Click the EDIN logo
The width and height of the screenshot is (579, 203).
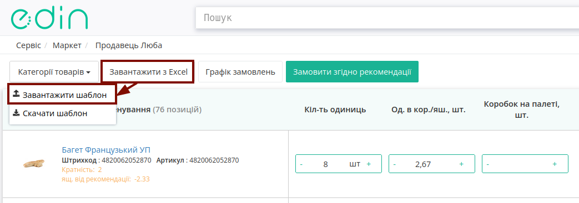[x=49, y=18]
